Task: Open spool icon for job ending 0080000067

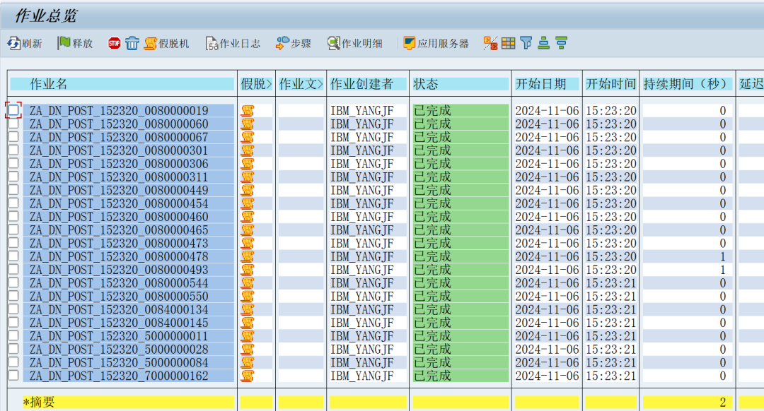Action: click(x=248, y=137)
